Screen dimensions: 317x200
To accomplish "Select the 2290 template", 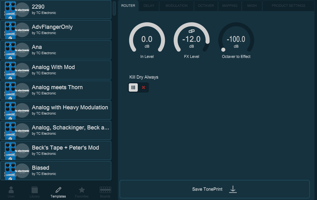I will coord(56,10).
